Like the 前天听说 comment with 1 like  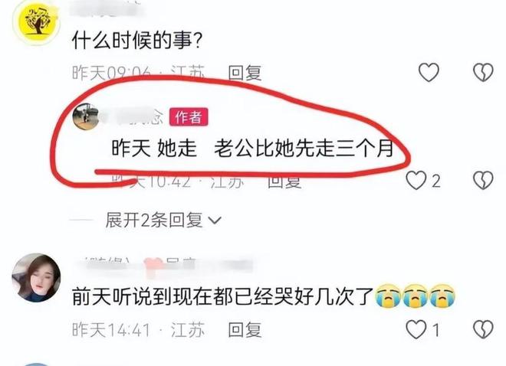point(416,329)
